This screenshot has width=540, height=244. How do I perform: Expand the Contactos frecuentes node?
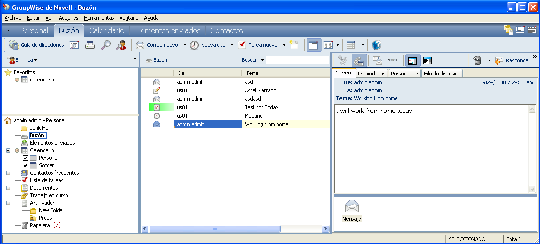click(x=8, y=173)
